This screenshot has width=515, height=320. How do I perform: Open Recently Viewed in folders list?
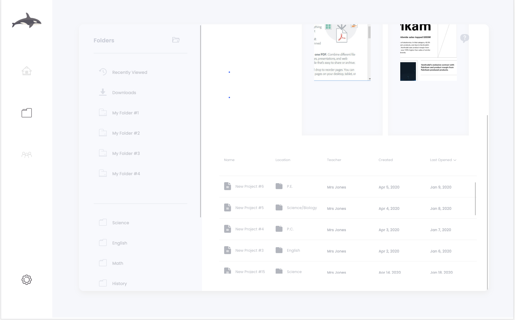point(129,72)
